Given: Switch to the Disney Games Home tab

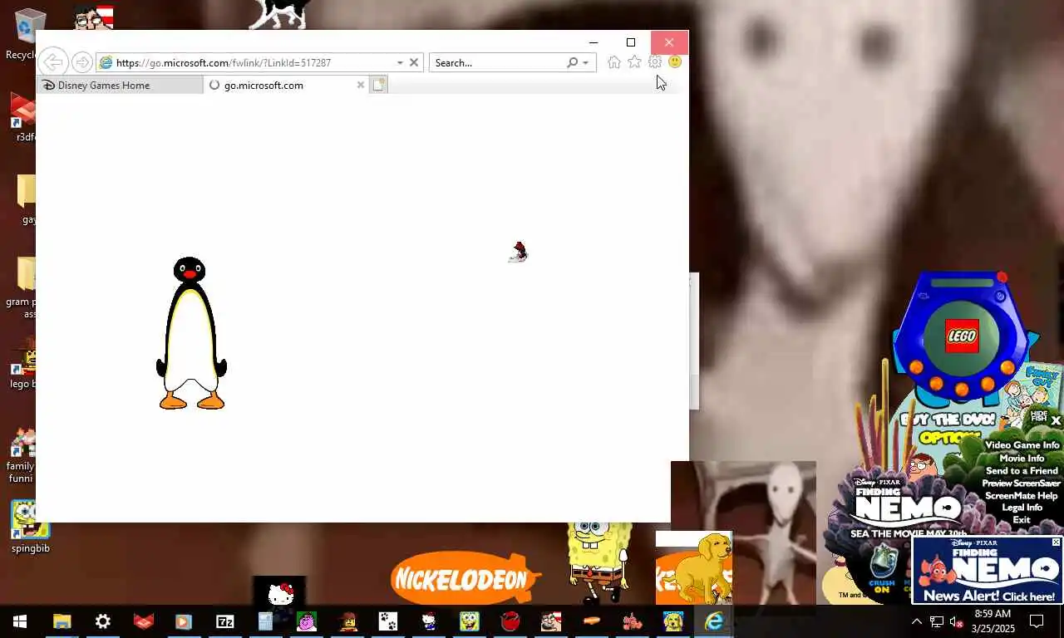Looking at the screenshot, I should (x=120, y=85).
